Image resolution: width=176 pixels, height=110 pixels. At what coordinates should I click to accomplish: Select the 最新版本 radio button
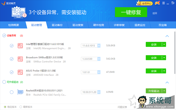21,107
